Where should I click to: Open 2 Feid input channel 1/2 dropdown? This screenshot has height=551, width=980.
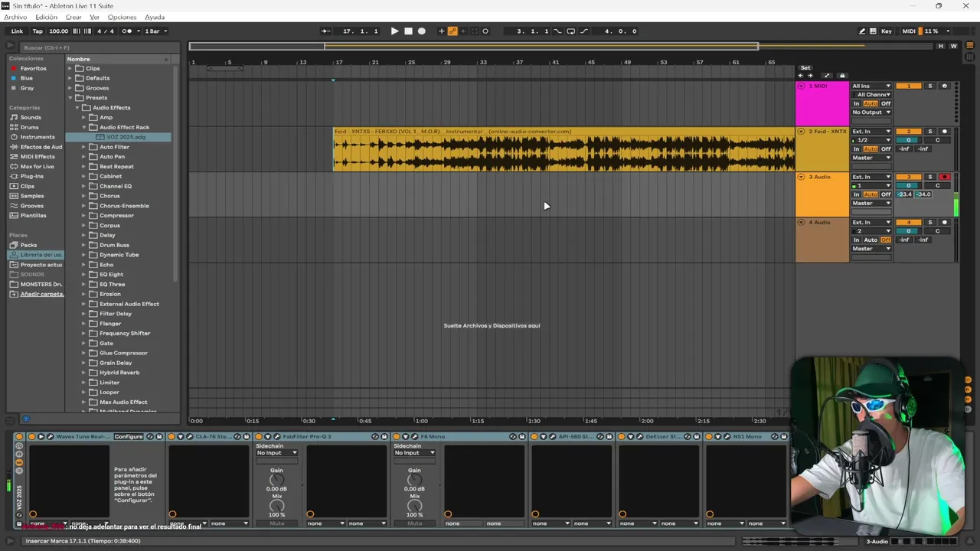coord(871,140)
